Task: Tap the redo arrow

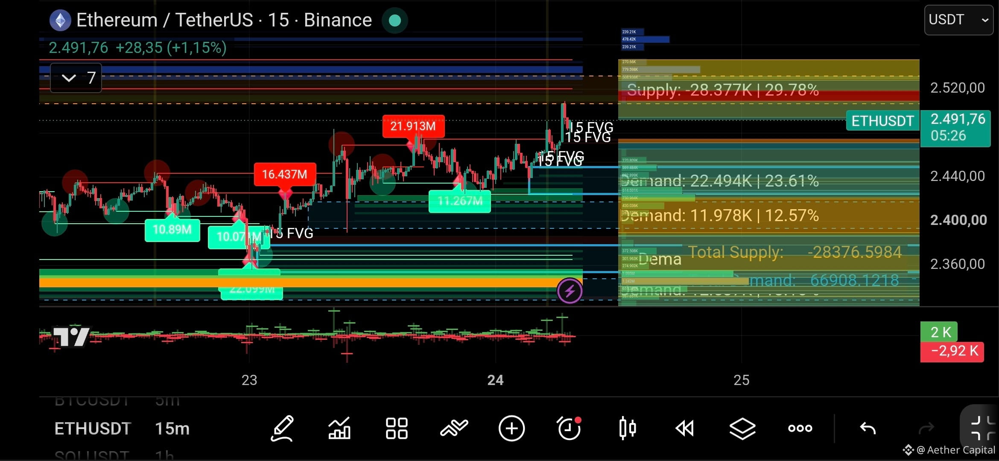Action: click(x=926, y=428)
